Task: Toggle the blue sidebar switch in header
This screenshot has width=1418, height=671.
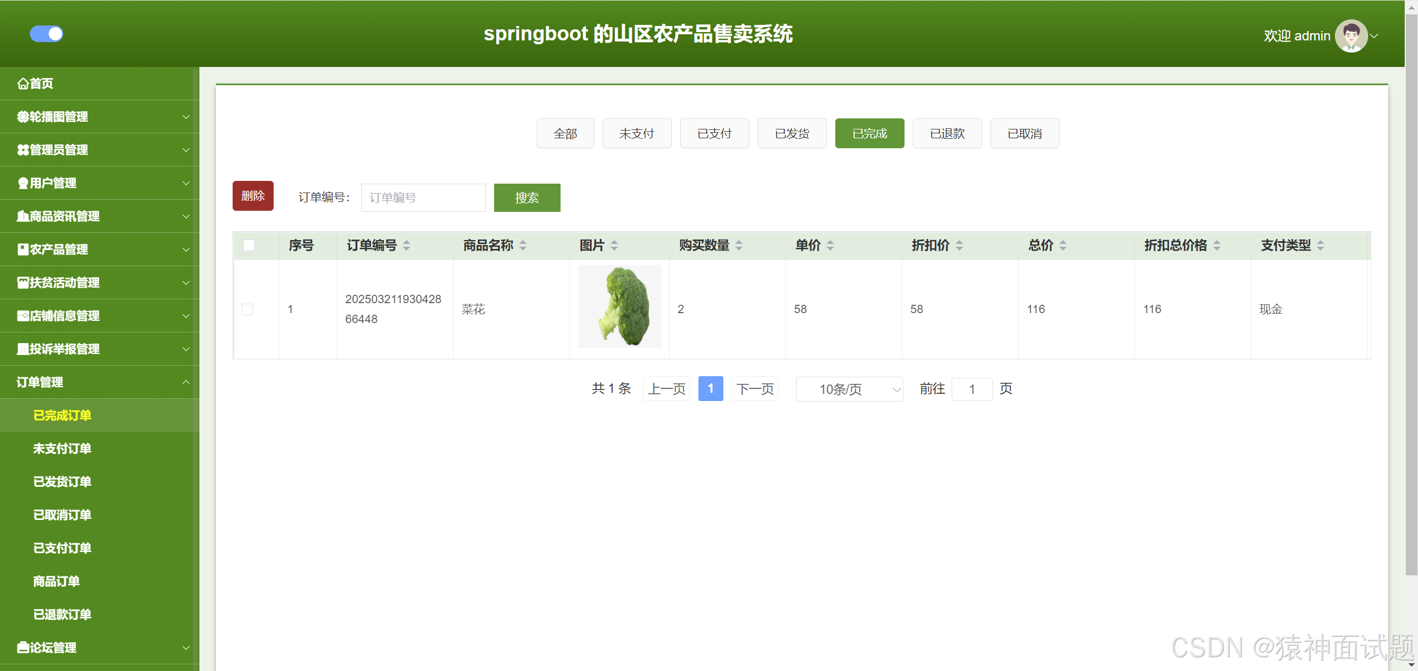Action: point(47,34)
